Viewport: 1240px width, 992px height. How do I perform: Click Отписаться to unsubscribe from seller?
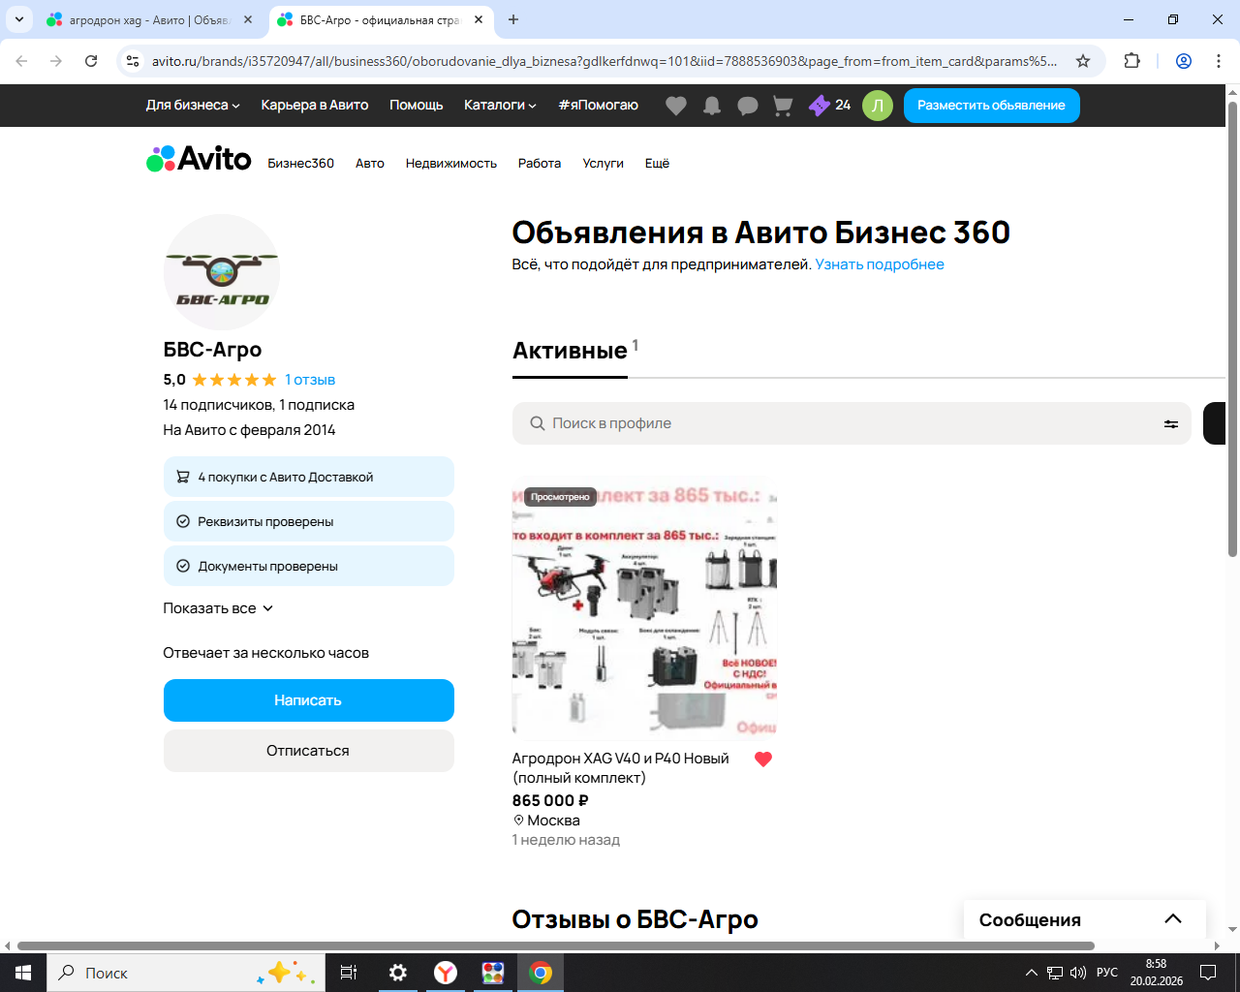coord(309,751)
